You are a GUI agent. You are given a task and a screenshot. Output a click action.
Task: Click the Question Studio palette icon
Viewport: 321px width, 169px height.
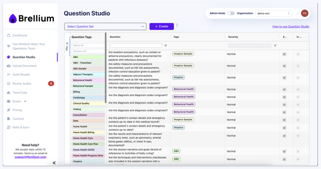point(9,57)
